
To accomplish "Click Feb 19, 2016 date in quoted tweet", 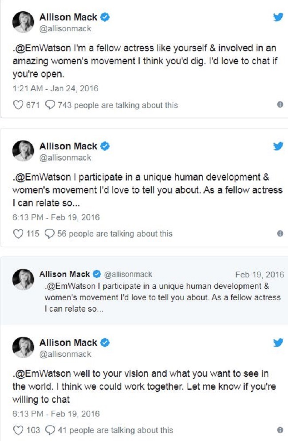I will (259, 274).
